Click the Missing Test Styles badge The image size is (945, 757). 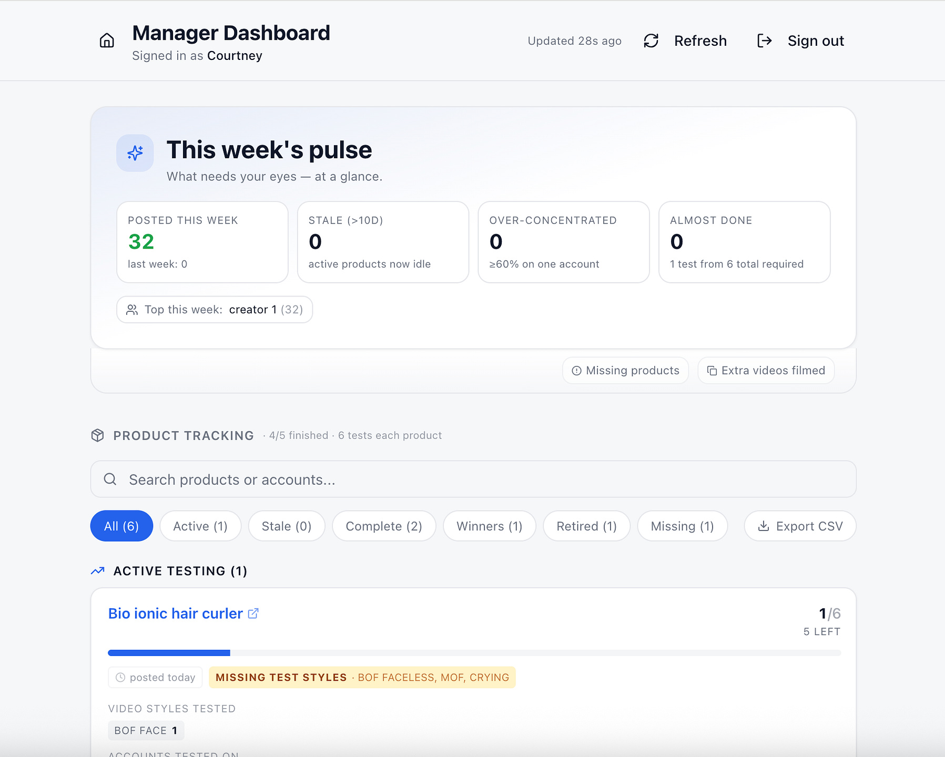point(362,677)
